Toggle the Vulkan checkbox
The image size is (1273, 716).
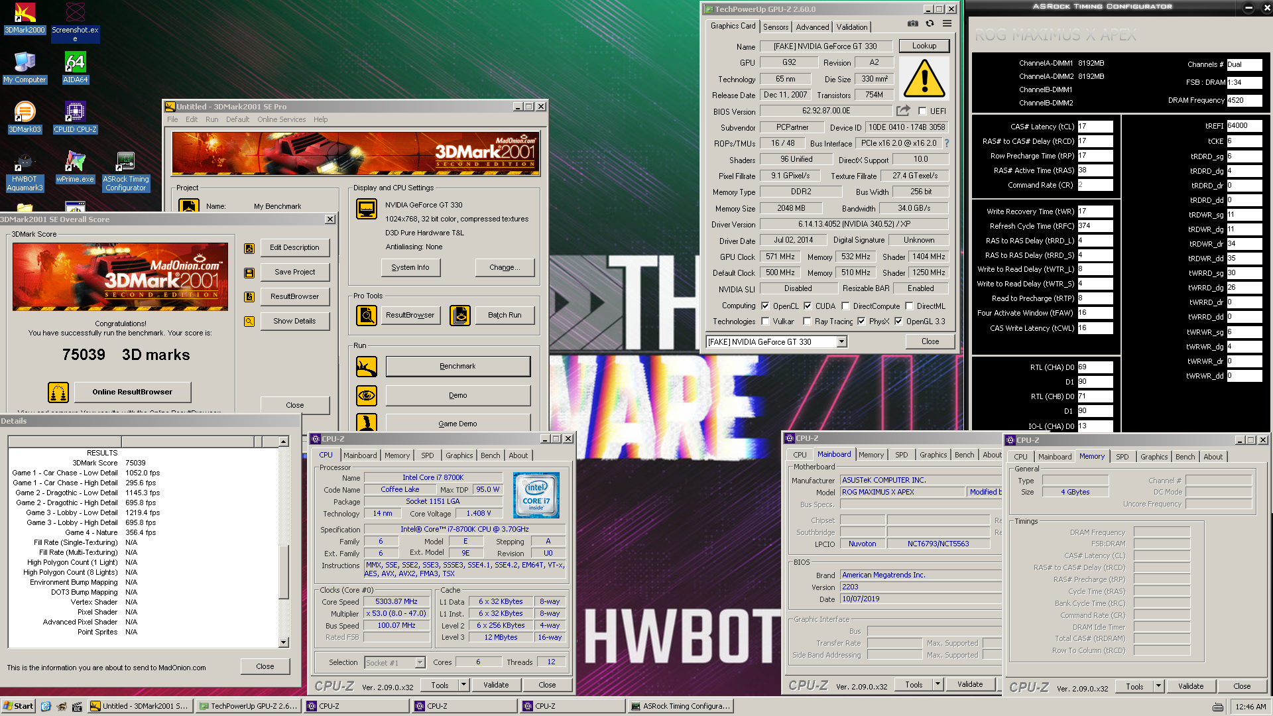pos(765,322)
